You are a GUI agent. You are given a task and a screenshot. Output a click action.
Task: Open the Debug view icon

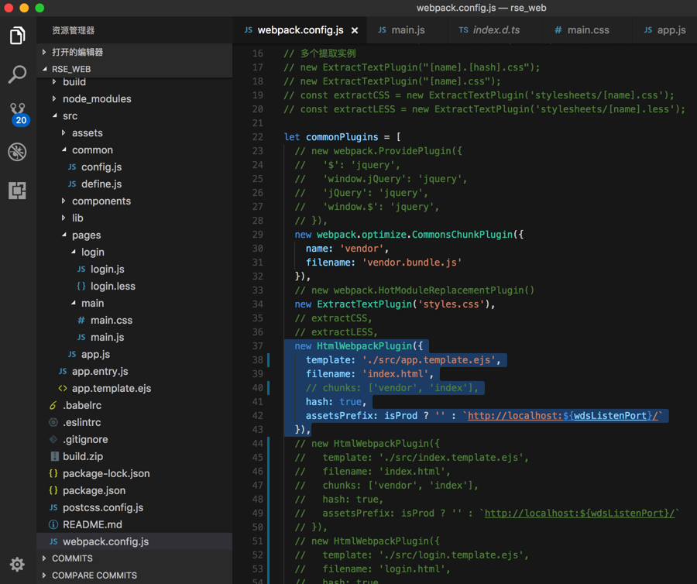[17, 152]
